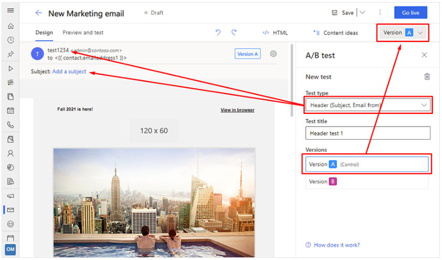The height and width of the screenshot is (260, 442).
Task: Open the Version A dropdown in toolbar
Action: (x=403, y=33)
